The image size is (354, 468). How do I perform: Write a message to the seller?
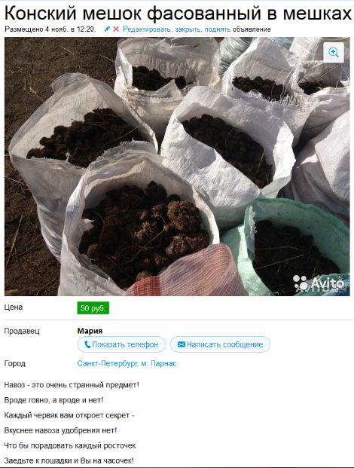tap(220, 344)
